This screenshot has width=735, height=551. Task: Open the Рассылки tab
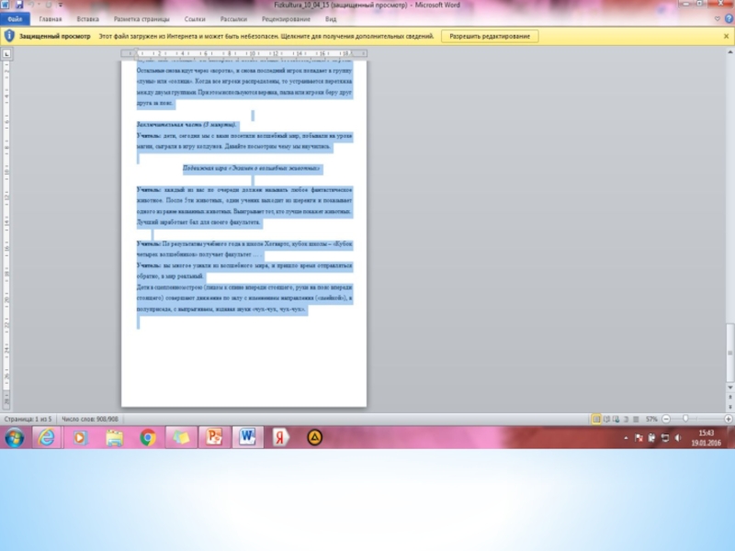[233, 19]
